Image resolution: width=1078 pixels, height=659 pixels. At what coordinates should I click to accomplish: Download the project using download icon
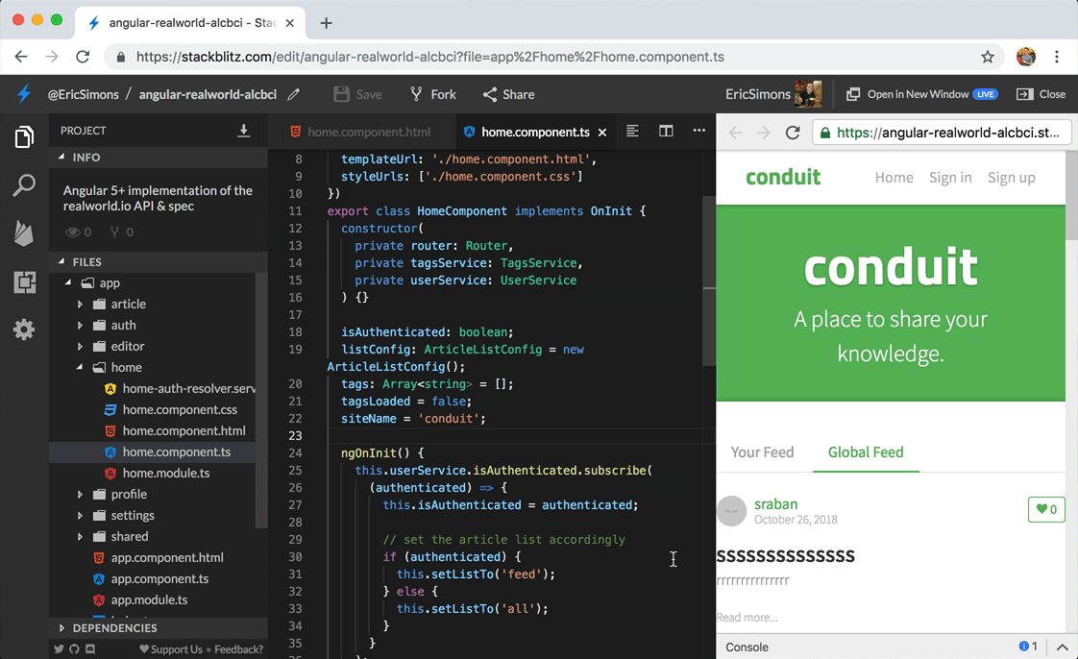(243, 131)
